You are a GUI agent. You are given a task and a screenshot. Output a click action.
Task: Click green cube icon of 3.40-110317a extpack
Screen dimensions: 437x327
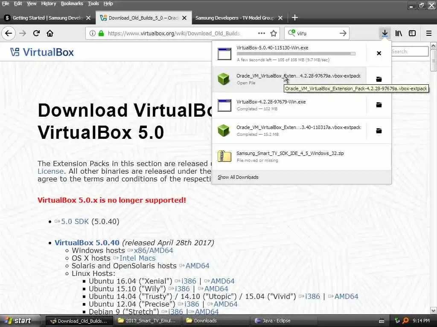[x=224, y=130]
